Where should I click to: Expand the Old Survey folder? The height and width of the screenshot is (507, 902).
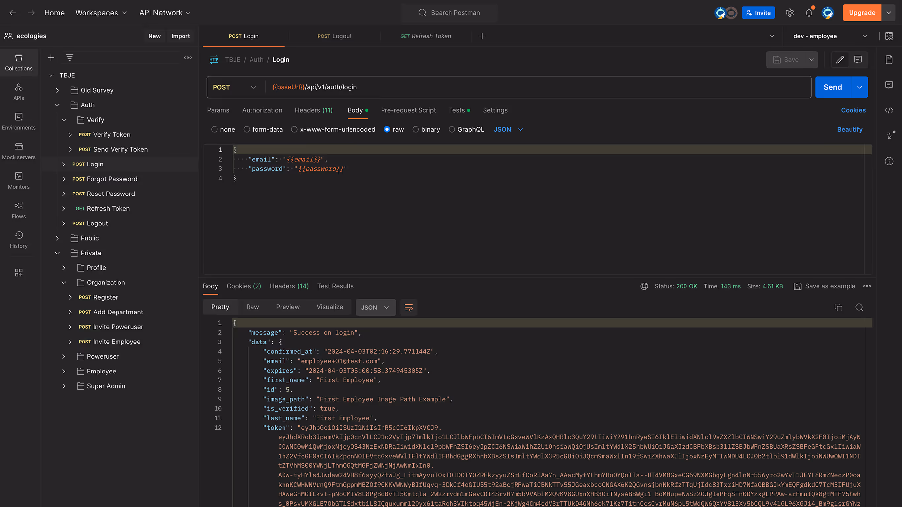(57, 90)
